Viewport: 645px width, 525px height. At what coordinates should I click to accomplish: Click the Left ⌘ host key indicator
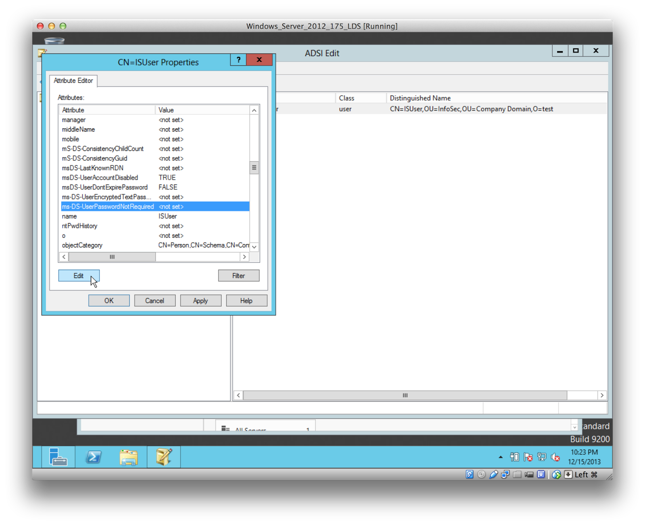(586, 475)
